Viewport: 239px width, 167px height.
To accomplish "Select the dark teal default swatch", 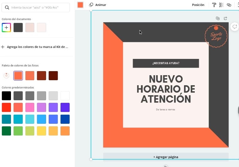I will pyautogui.click(x=6, y=119).
